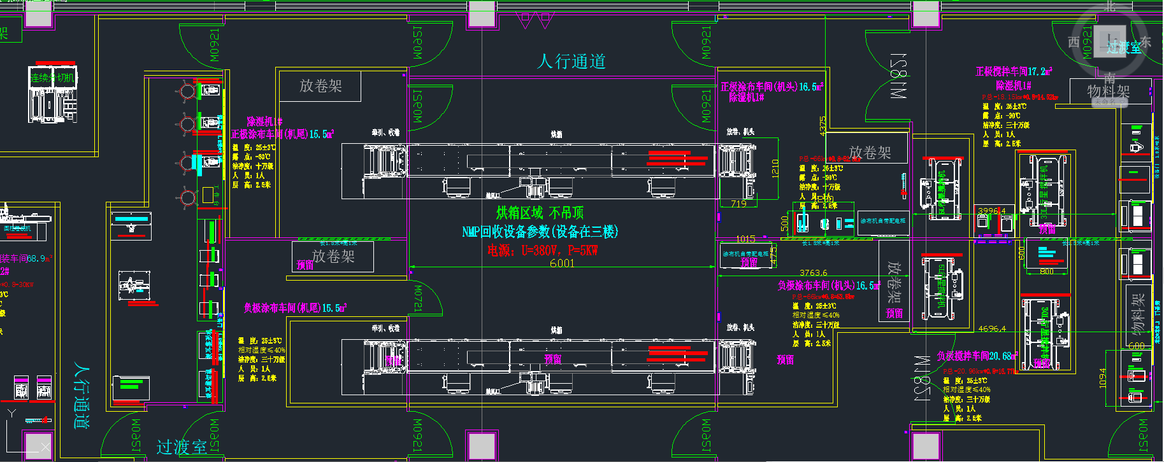
Task: Pick the 6001 dimension value
Action: 562,263
